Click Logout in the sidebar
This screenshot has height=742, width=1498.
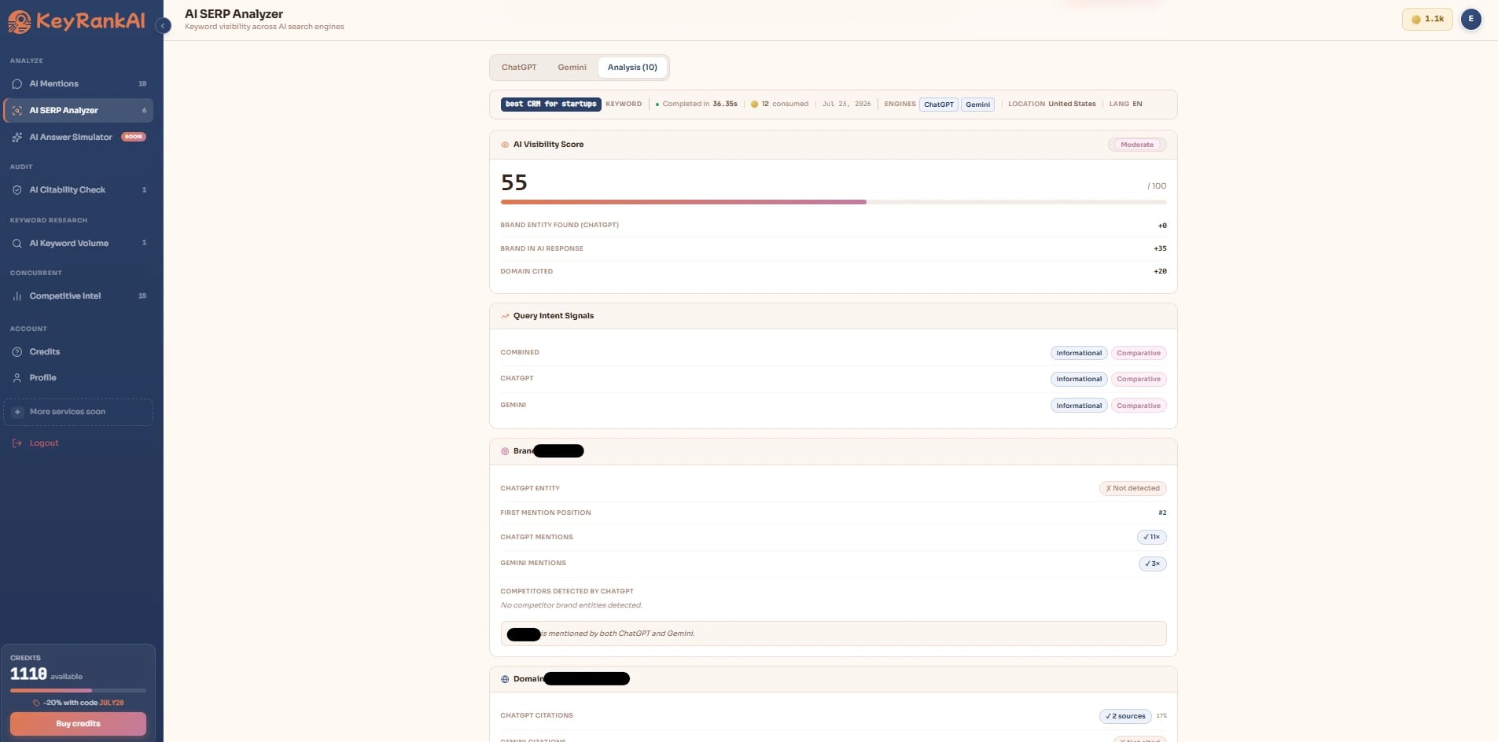tap(78, 443)
